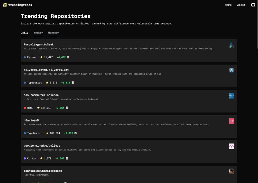Screen dimensions: 258x183
Task: Open the ossu/computer-science repository
Action: [x=41, y=95]
